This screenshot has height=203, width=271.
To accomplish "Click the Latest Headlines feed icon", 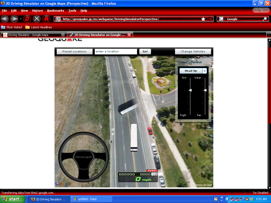I will 28,27.
